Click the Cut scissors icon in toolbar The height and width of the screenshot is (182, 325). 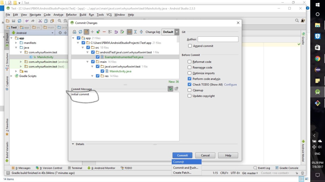point(40,21)
